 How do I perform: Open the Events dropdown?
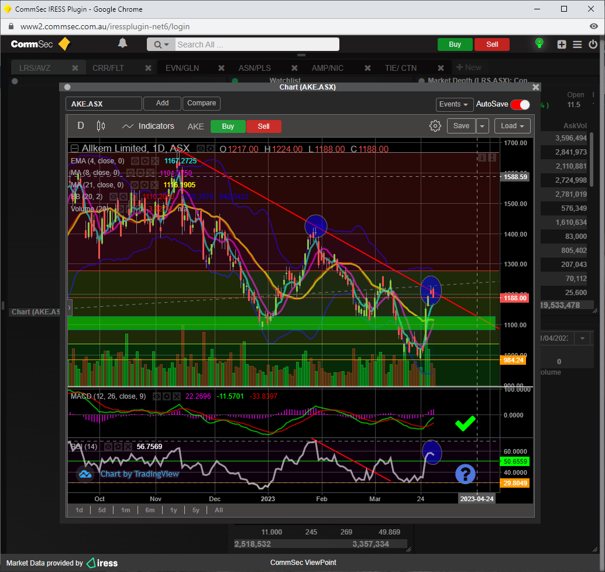click(455, 104)
